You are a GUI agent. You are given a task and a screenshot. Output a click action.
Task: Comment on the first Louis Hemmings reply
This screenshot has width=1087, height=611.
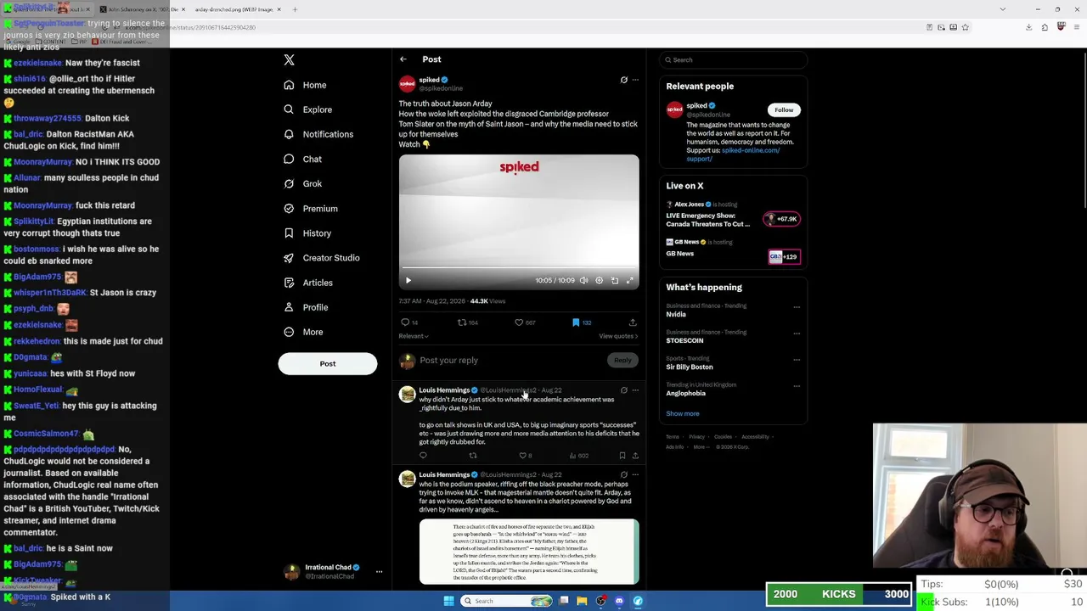pos(423,456)
